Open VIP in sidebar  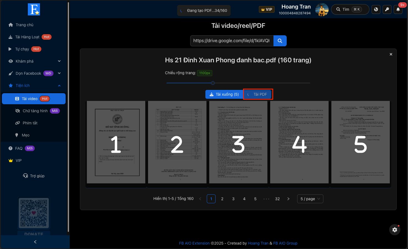pos(34,160)
